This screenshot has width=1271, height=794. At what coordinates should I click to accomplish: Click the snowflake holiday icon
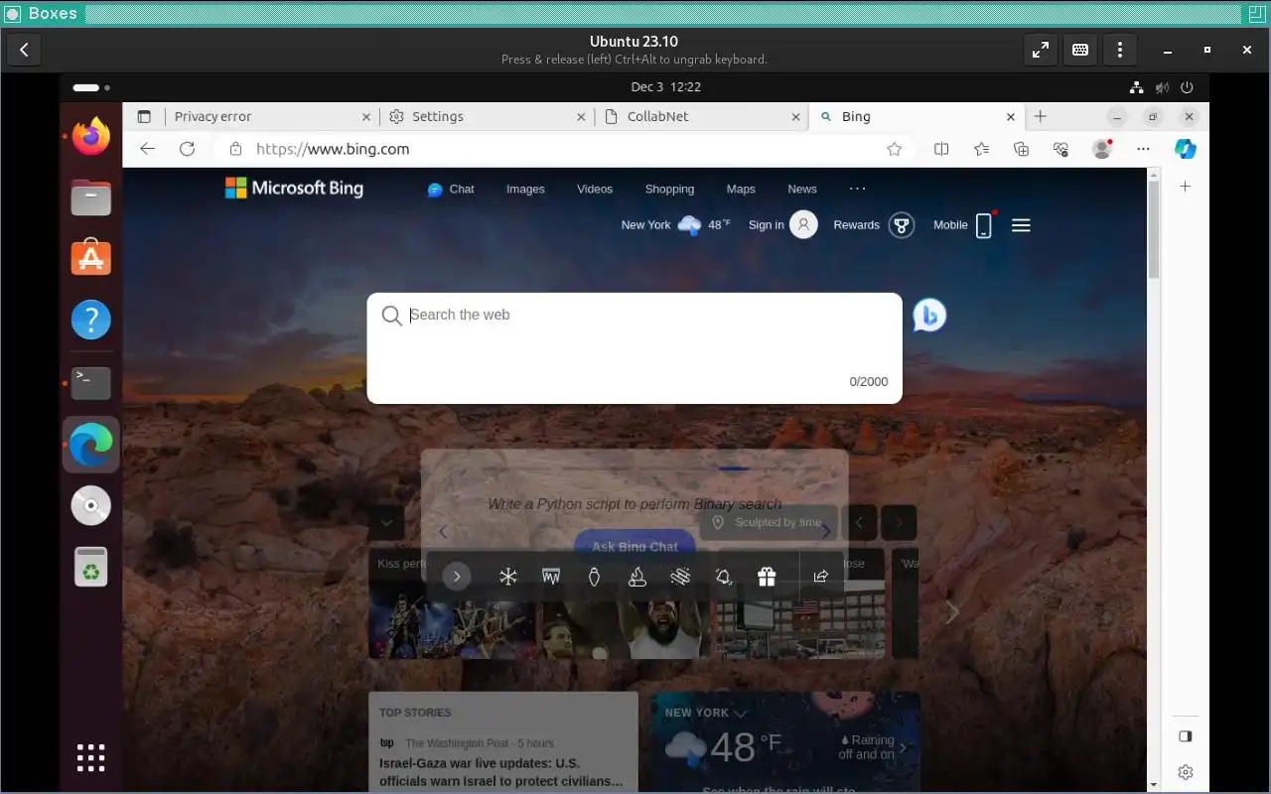pos(507,577)
